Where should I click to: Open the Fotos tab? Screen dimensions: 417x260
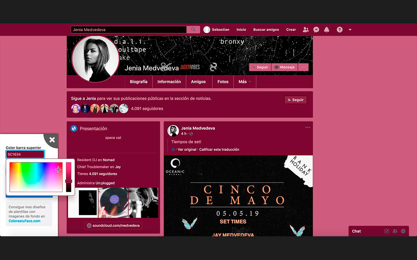(x=223, y=82)
